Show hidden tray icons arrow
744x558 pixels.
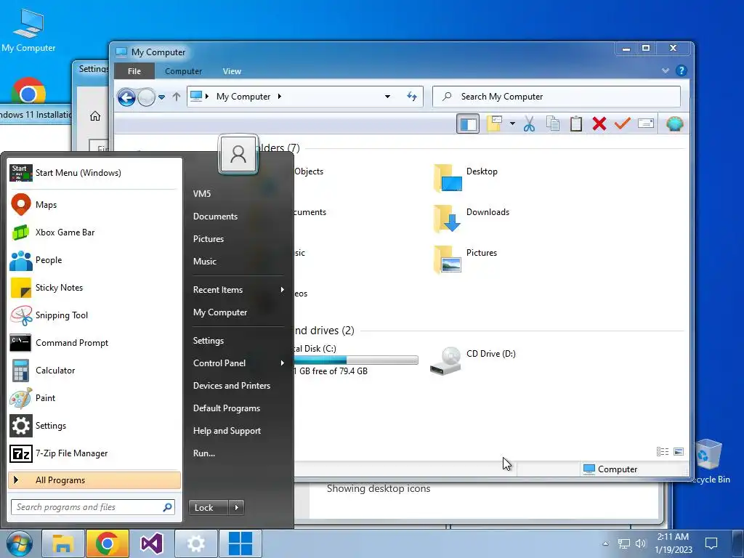[x=605, y=543]
